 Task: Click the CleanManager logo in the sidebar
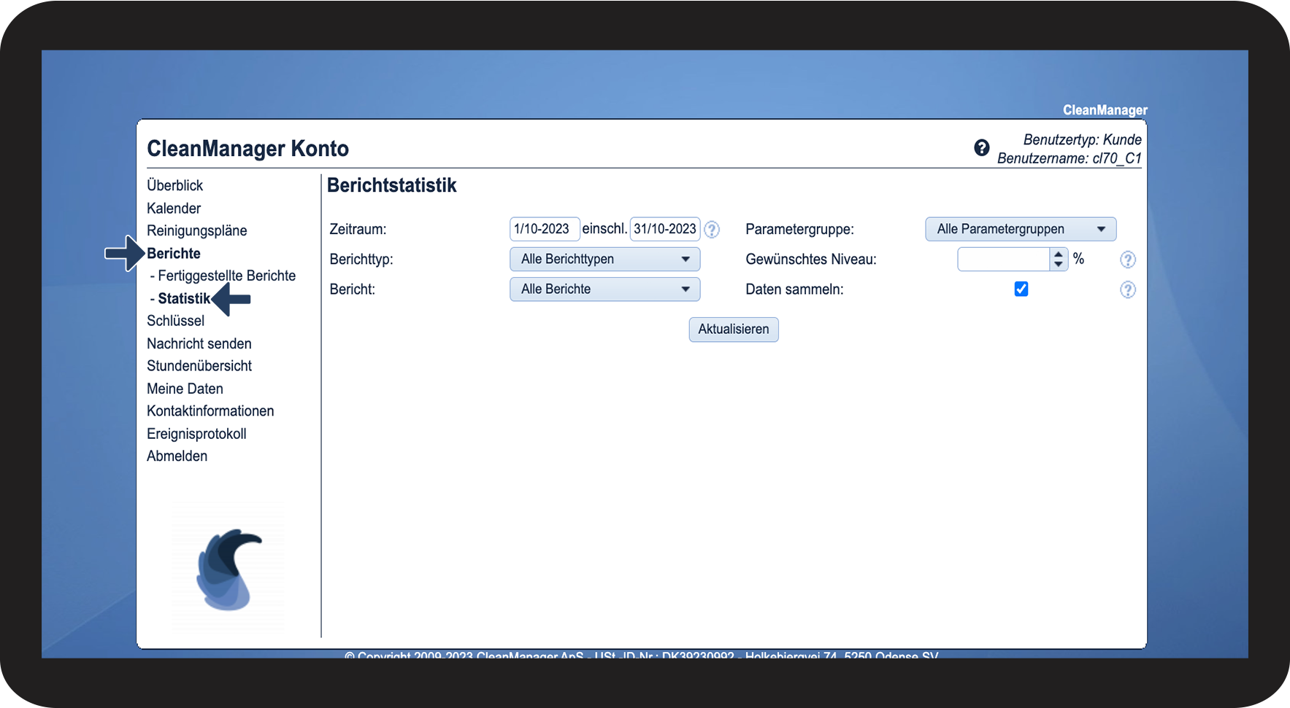229,569
